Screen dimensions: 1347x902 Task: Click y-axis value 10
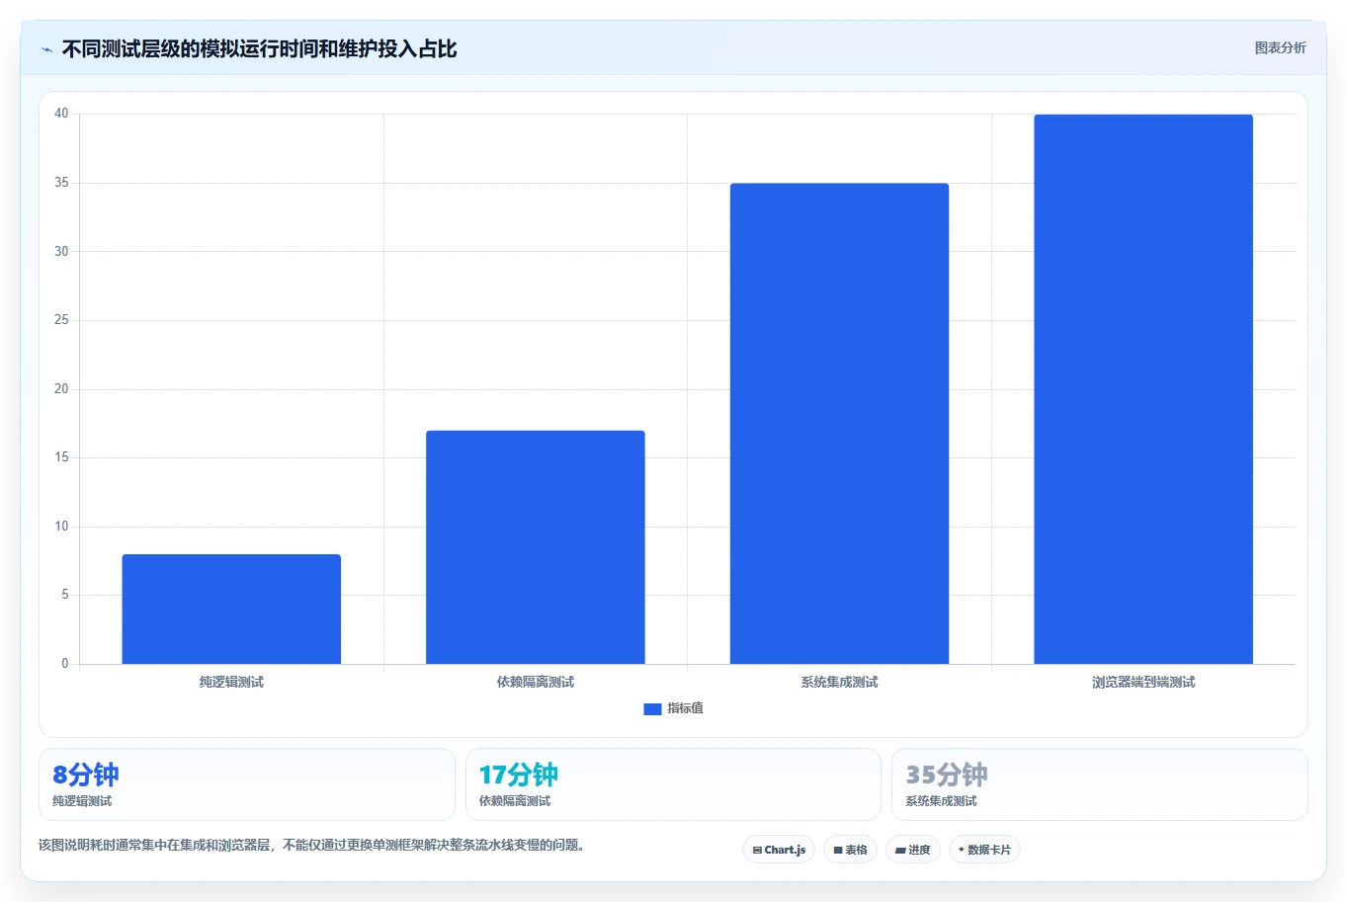61,527
